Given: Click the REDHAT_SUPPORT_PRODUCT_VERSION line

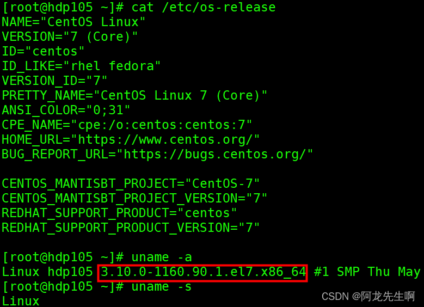Looking at the screenshot, I should pyautogui.click(x=131, y=228).
